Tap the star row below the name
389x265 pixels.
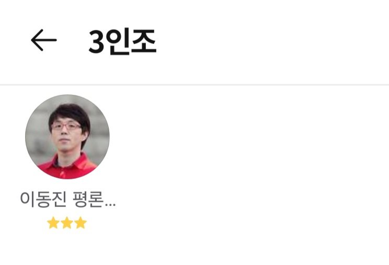pyautogui.click(x=67, y=223)
